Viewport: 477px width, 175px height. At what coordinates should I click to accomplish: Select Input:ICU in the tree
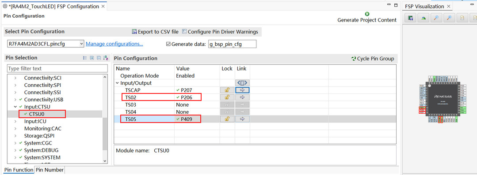click(x=35, y=121)
